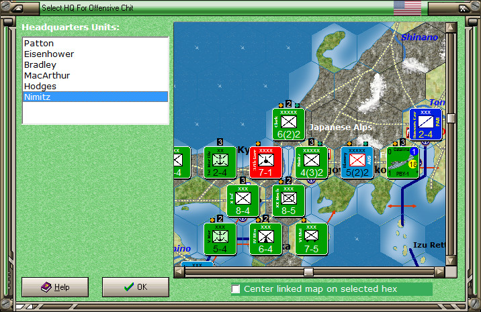Click the green 5-4 marine corps counter
The height and width of the screenshot is (312, 481).
click(x=220, y=239)
